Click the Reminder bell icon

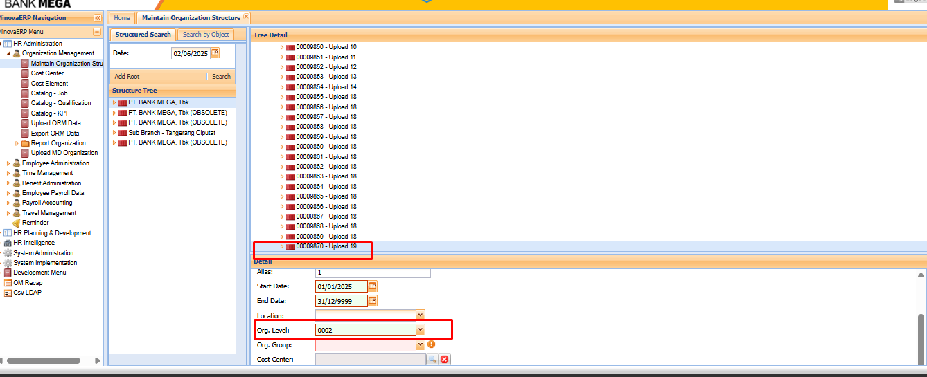[17, 223]
